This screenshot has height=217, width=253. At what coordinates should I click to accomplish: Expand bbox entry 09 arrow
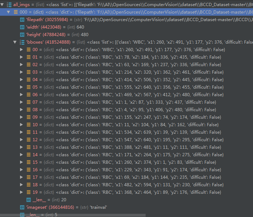click(21, 117)
